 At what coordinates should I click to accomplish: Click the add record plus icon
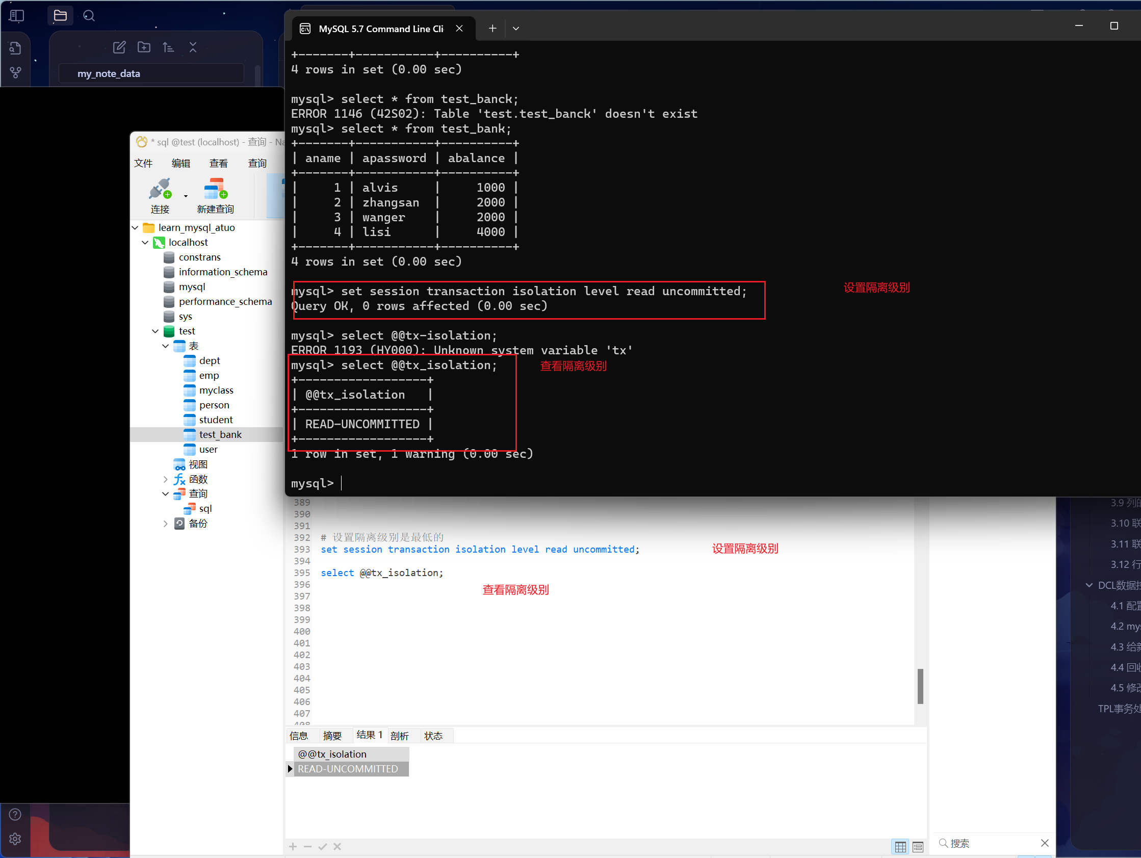293,847
